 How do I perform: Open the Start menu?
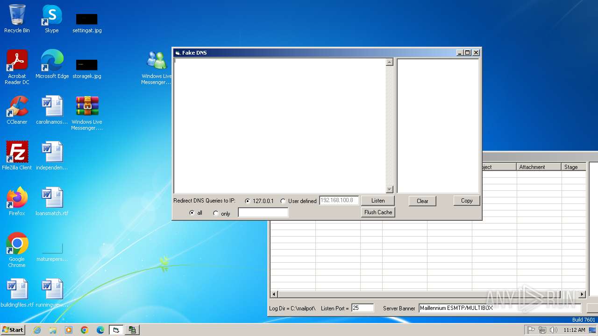(13, 330)
